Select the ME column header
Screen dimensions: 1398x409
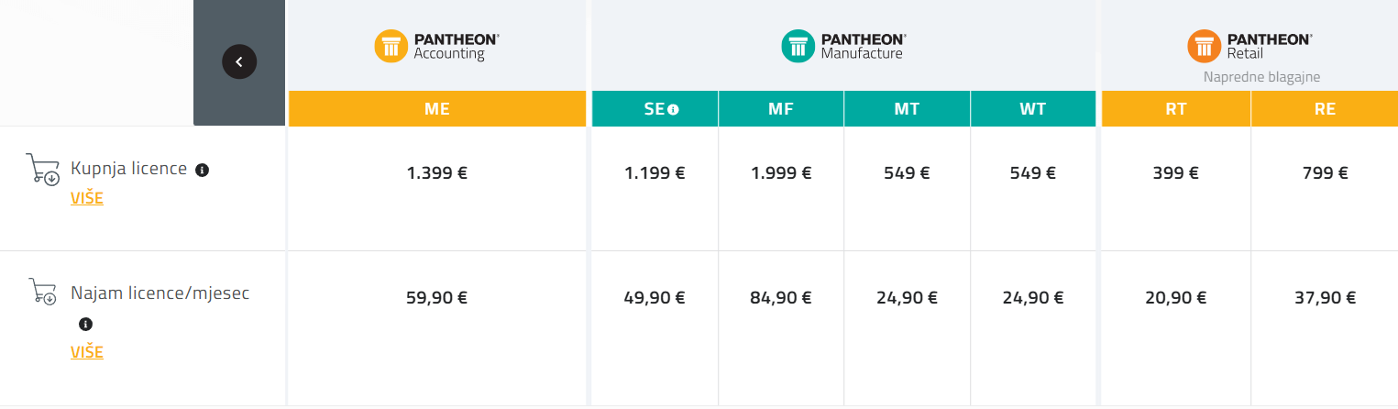[437, 109]
